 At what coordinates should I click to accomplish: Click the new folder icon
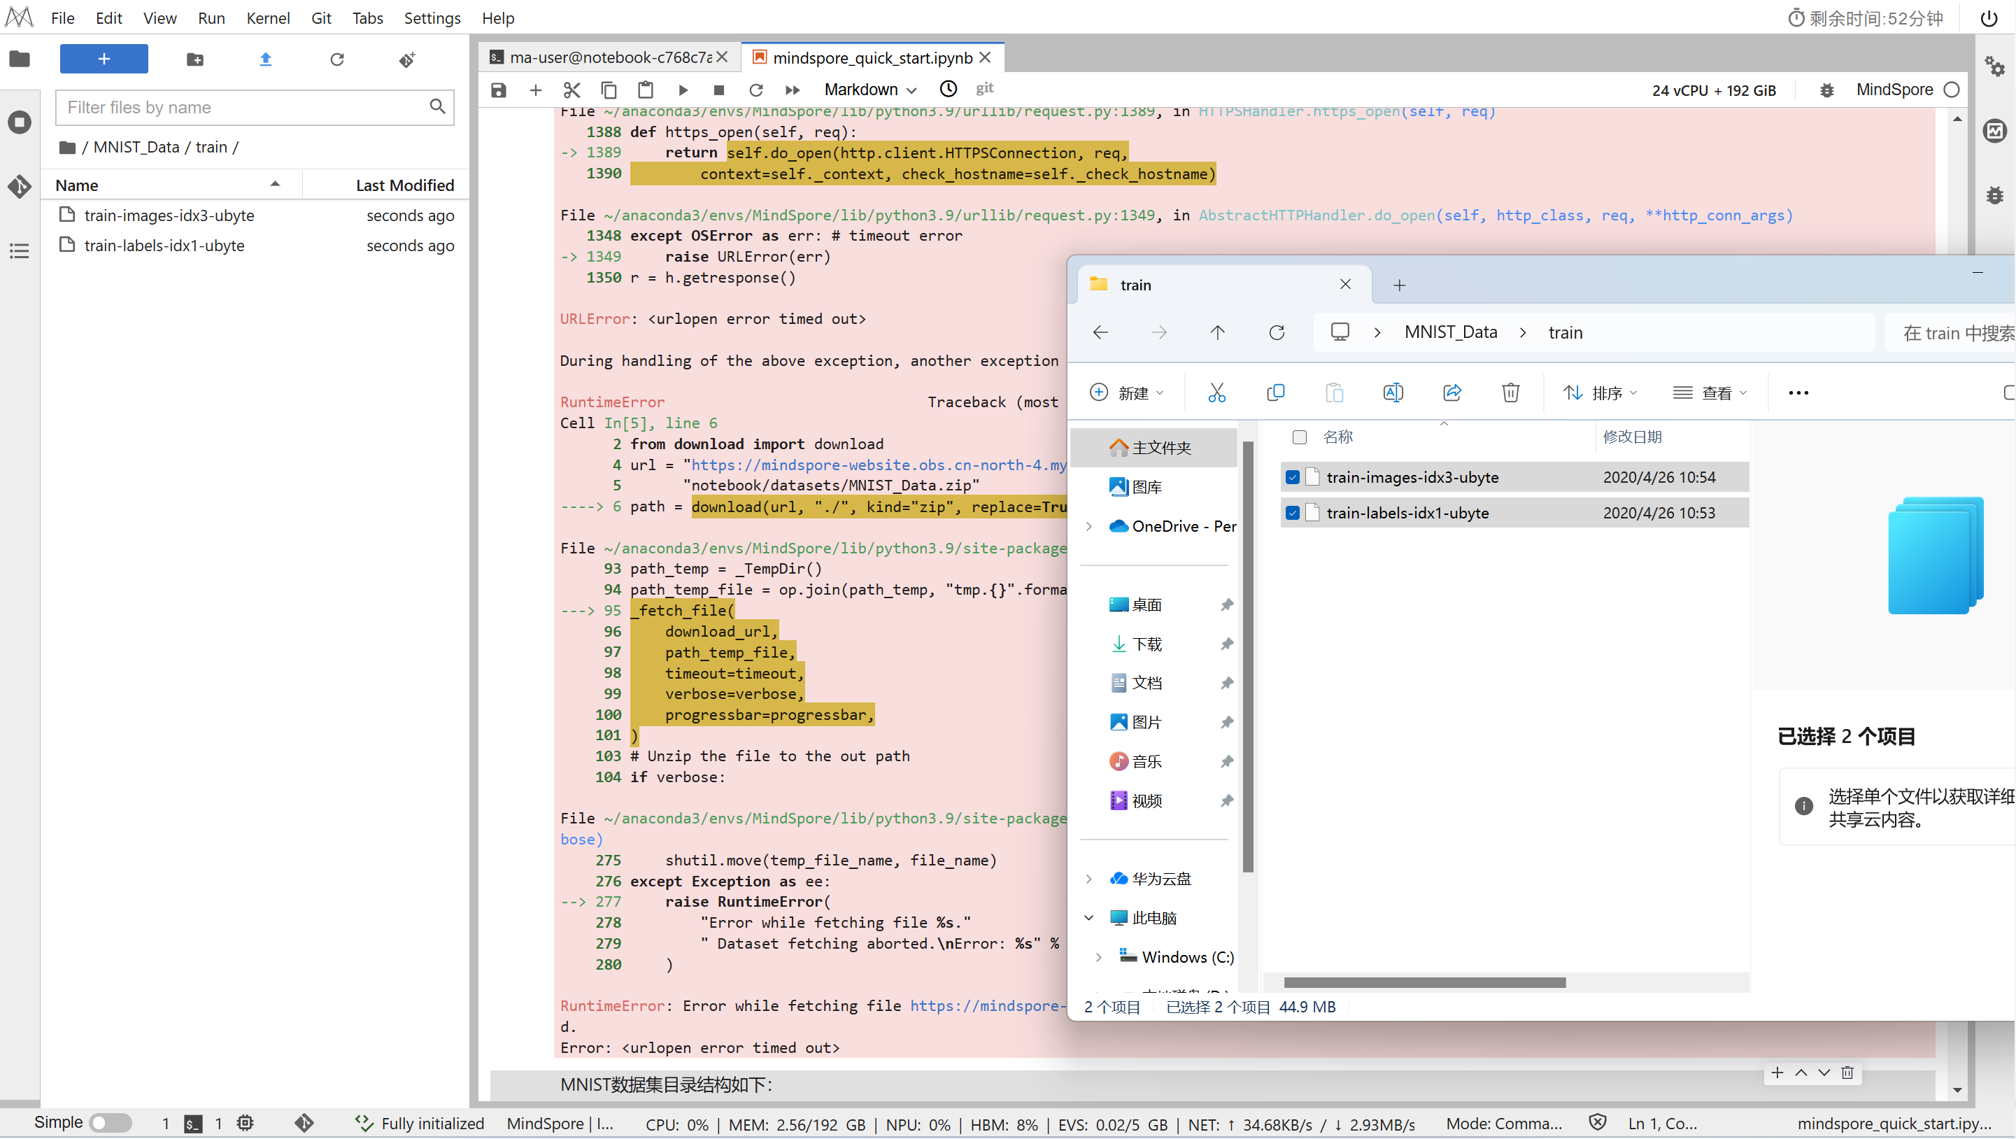[195, 59]
